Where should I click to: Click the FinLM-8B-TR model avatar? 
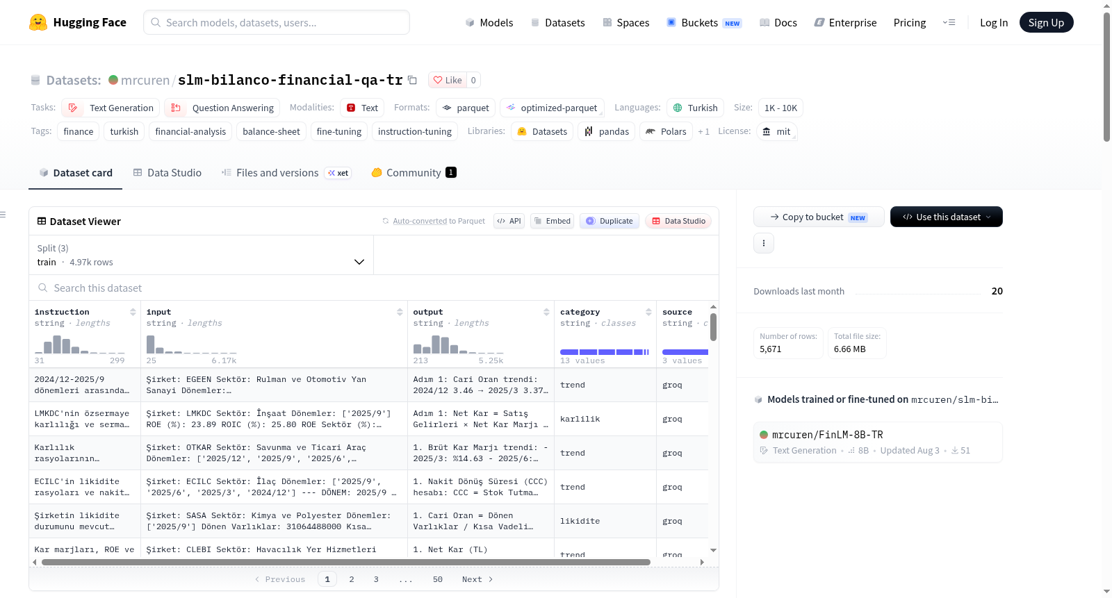click(764, 435)
